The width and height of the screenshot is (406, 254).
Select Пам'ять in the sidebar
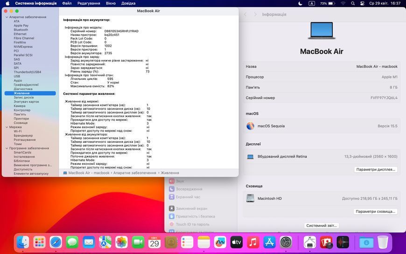coord(20,114)
